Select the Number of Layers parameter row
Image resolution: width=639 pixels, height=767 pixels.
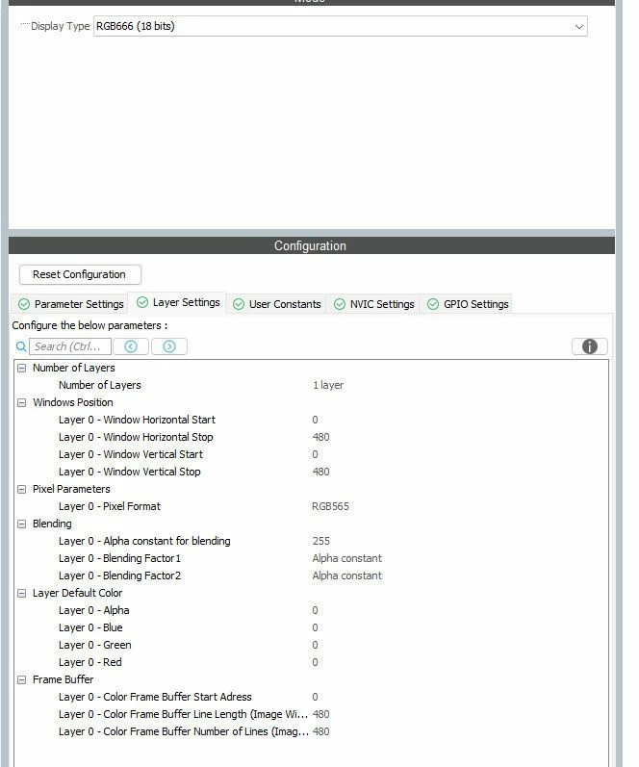coord(311,386)
